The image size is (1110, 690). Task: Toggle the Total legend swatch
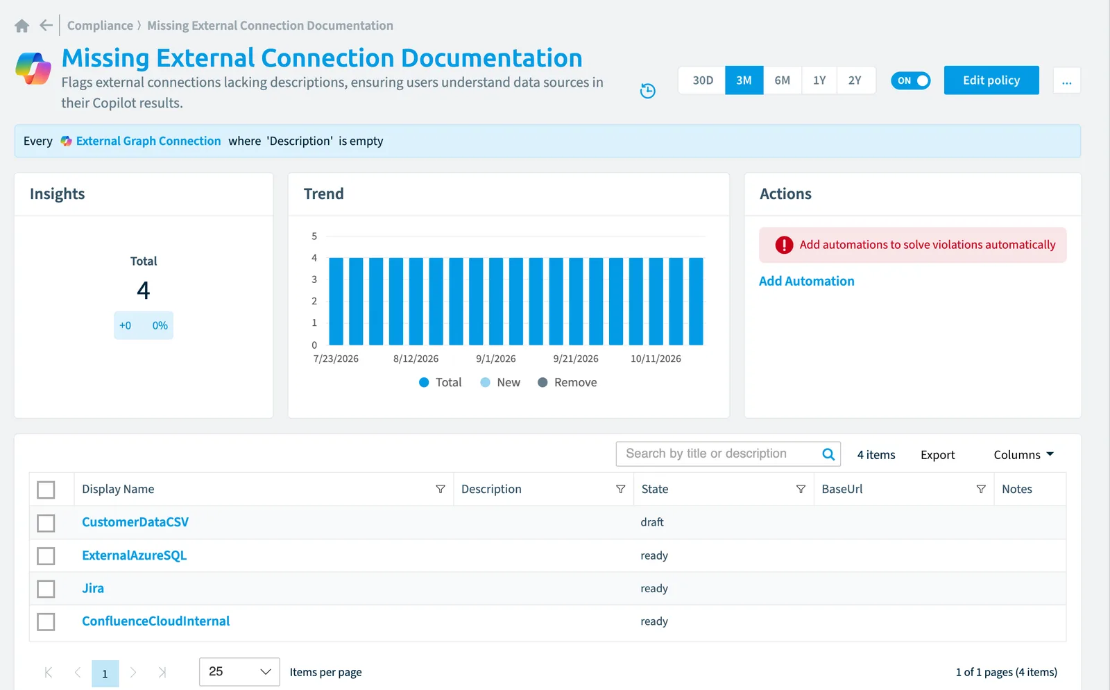tap(424, 382)
